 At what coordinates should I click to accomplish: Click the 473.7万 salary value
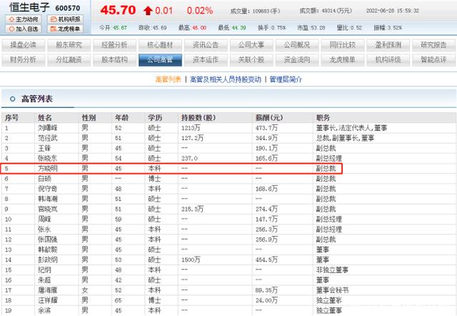(266, 128)
